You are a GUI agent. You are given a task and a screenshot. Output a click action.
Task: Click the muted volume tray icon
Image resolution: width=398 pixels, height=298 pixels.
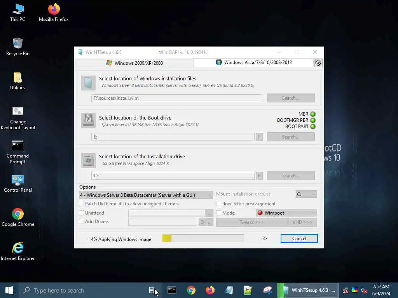pyautogui.click(x=364, y=290)
